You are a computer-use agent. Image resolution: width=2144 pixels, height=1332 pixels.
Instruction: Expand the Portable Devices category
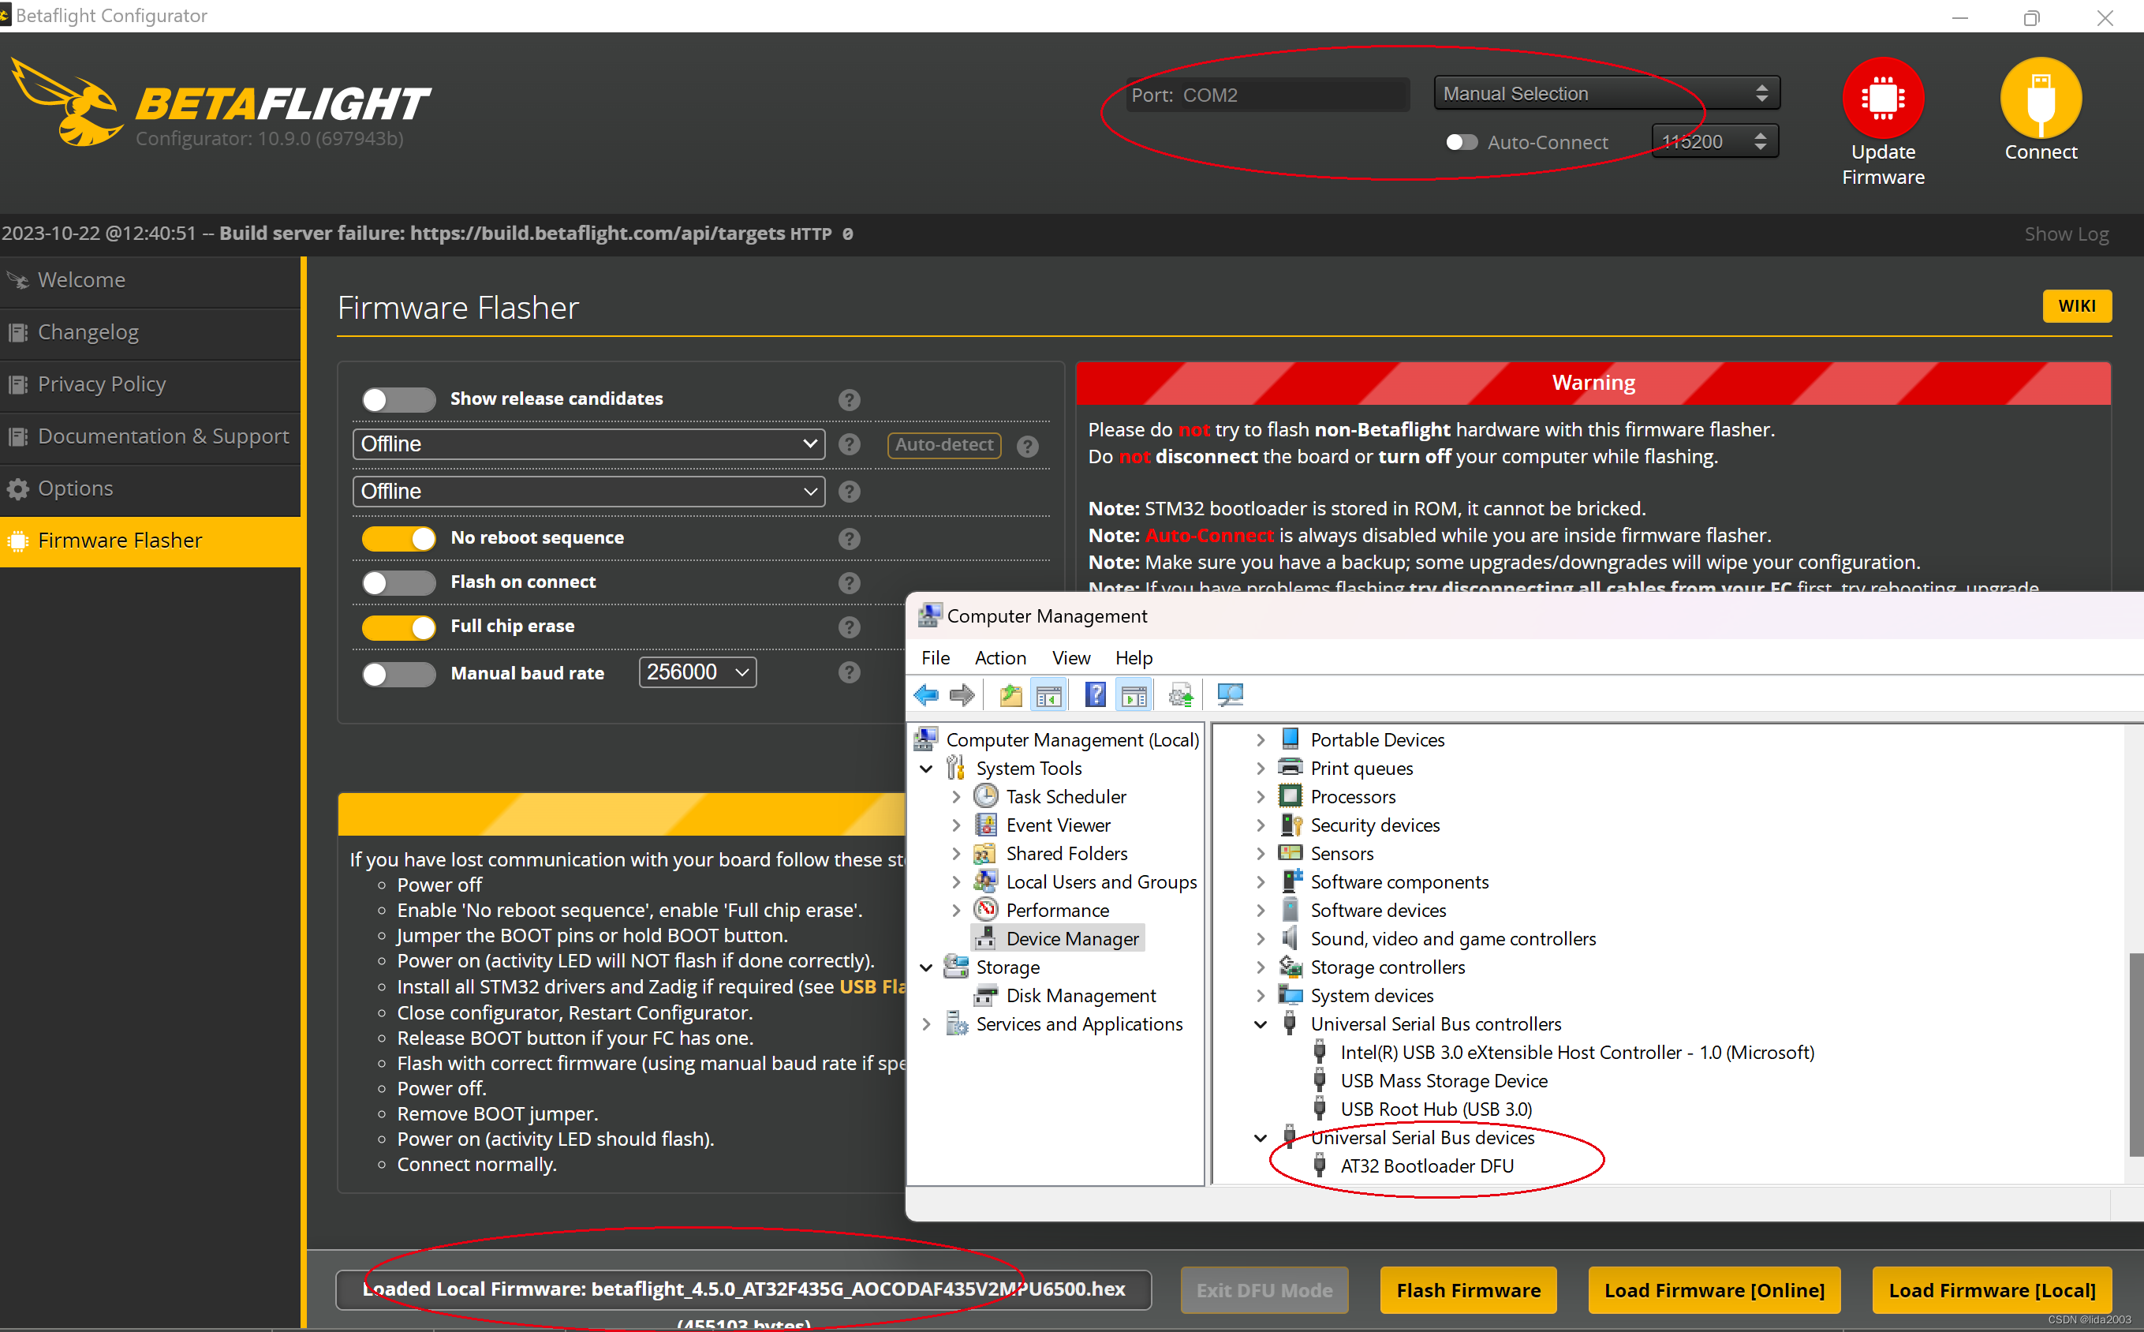pyautogui.click(x=1261, y=741)
